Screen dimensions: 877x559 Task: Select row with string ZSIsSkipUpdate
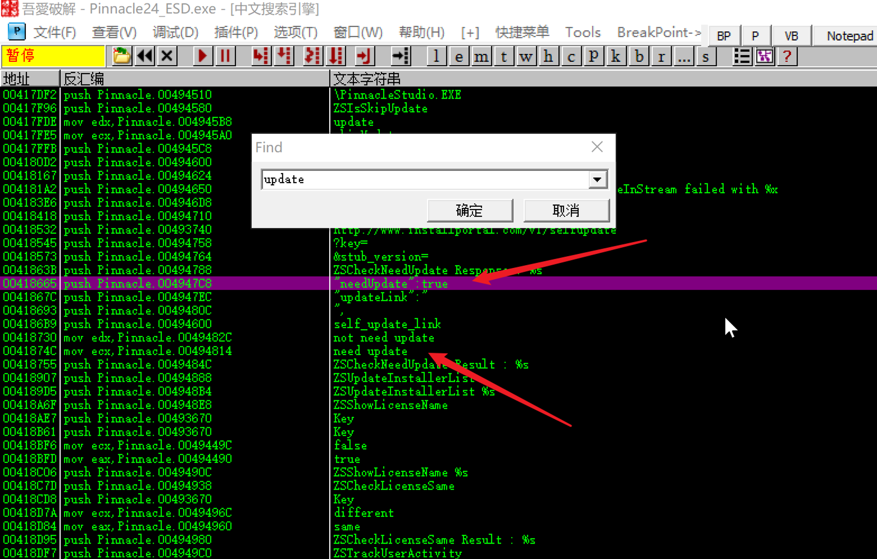pos(438,108)
